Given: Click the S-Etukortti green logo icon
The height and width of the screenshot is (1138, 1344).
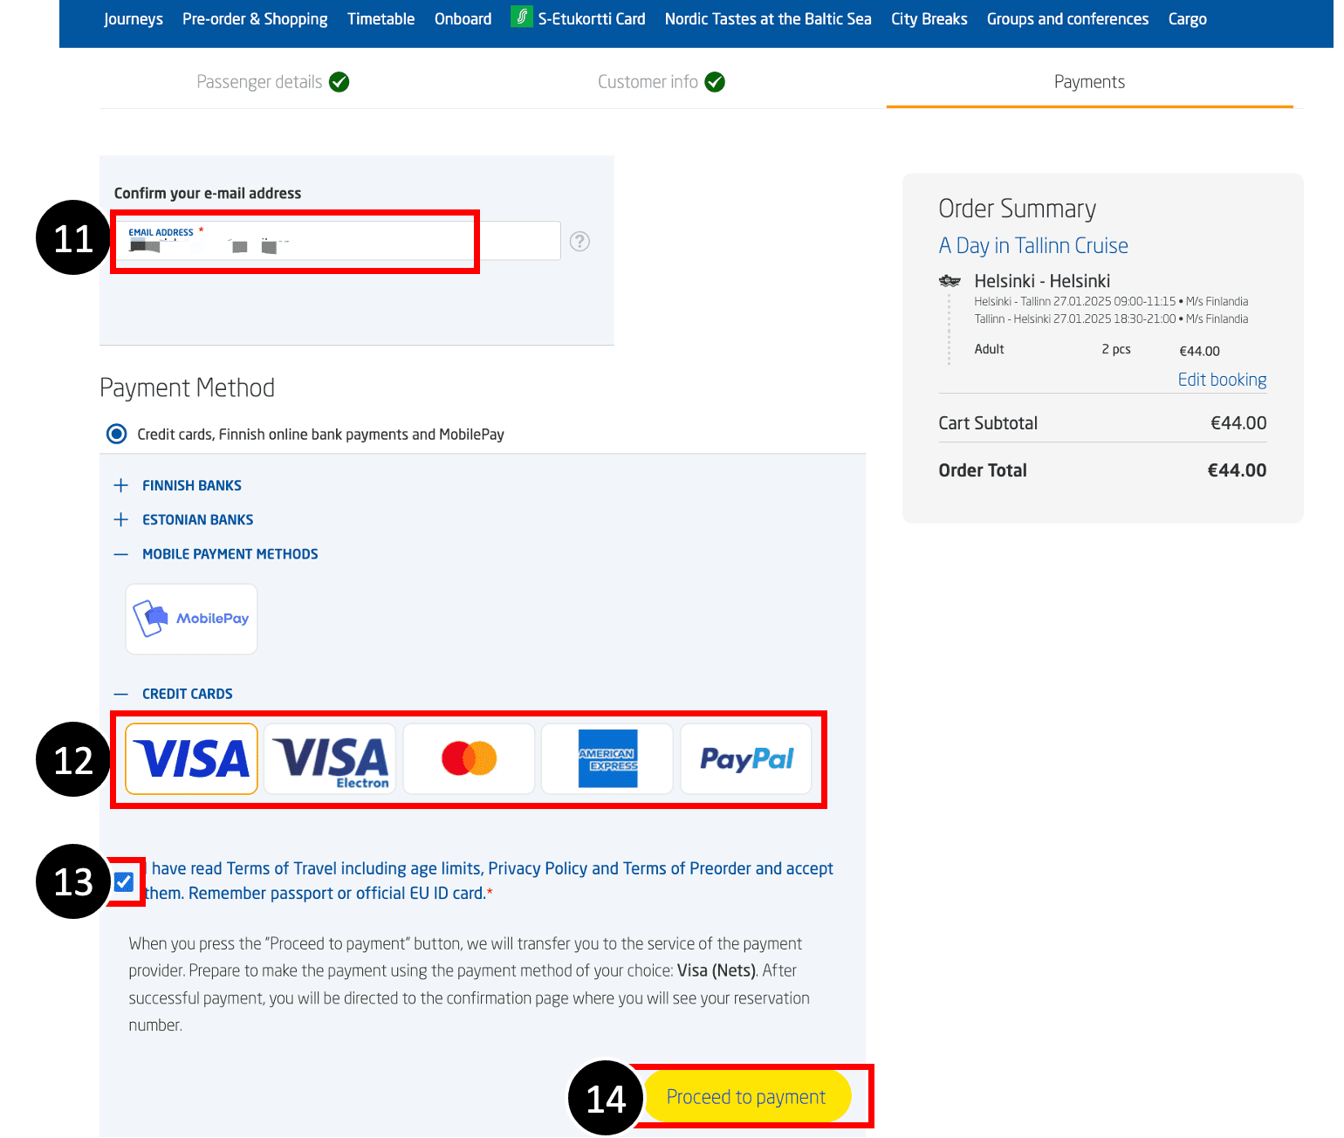Looking at the screenshot, I should tap(522, 17).
